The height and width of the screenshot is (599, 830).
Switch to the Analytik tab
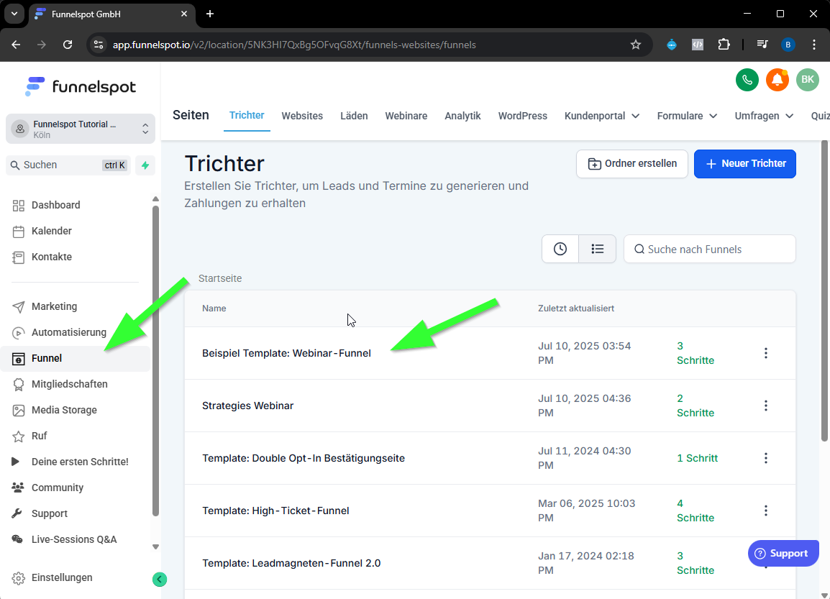pyautogui.click(x=462, y=116)
